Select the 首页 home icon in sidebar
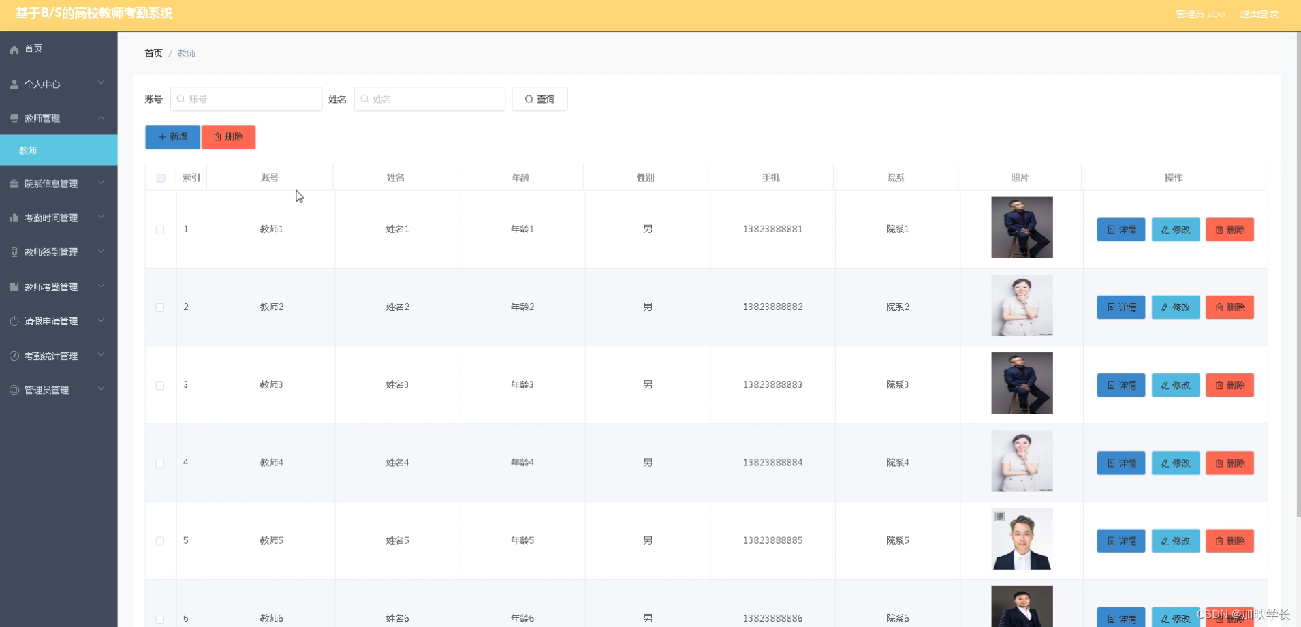The image size is (1301, 627). click(14, 48)
